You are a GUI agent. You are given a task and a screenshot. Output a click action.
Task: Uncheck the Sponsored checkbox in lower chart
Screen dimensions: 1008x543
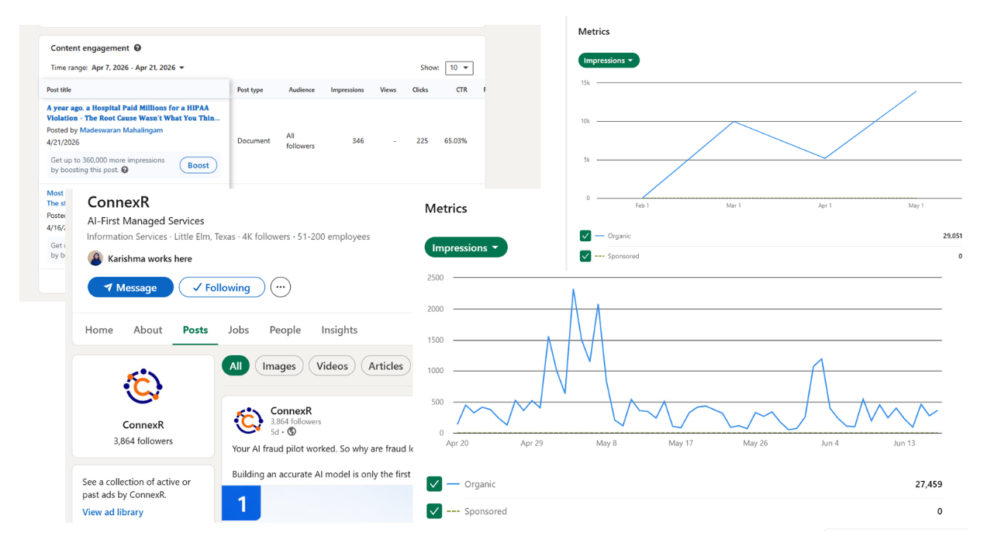click(x=434, y=511)
